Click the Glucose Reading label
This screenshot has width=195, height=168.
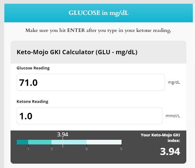(x=33, y=68)
